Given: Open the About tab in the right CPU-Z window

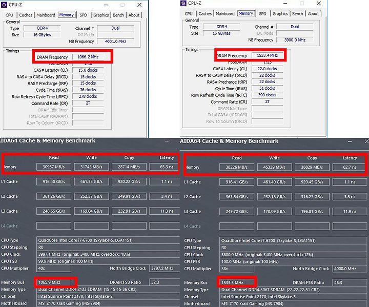Looking at the screenshot, I should tap(313, 14).
